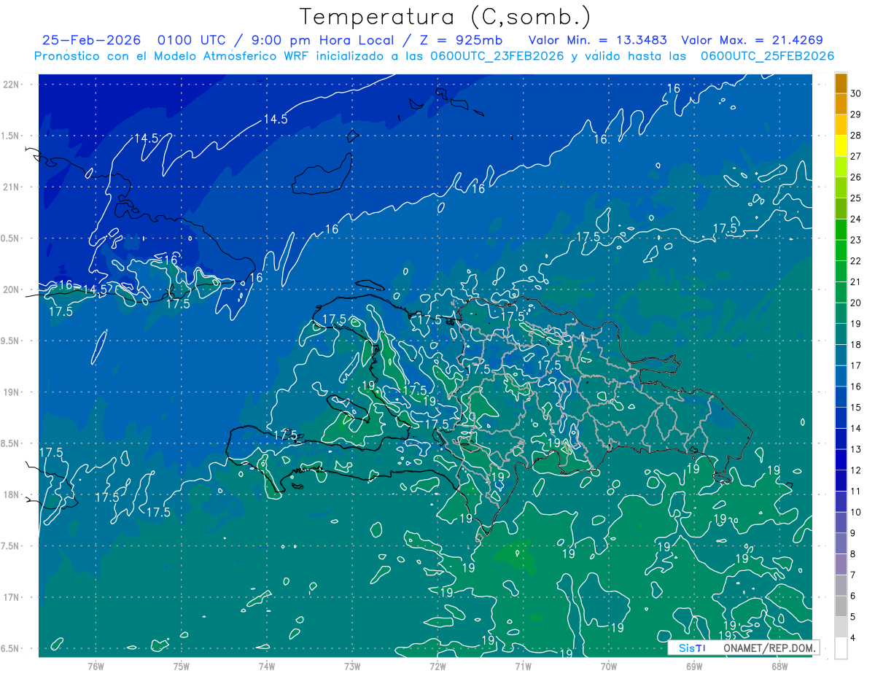Click the colorbar label '23'
Image resolution: width=875 pixels, height=676 pixels.
(856, 240)
